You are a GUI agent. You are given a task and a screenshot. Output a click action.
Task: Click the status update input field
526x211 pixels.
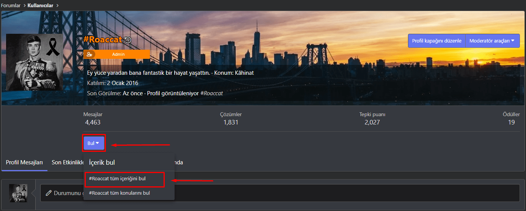(280, 193)
